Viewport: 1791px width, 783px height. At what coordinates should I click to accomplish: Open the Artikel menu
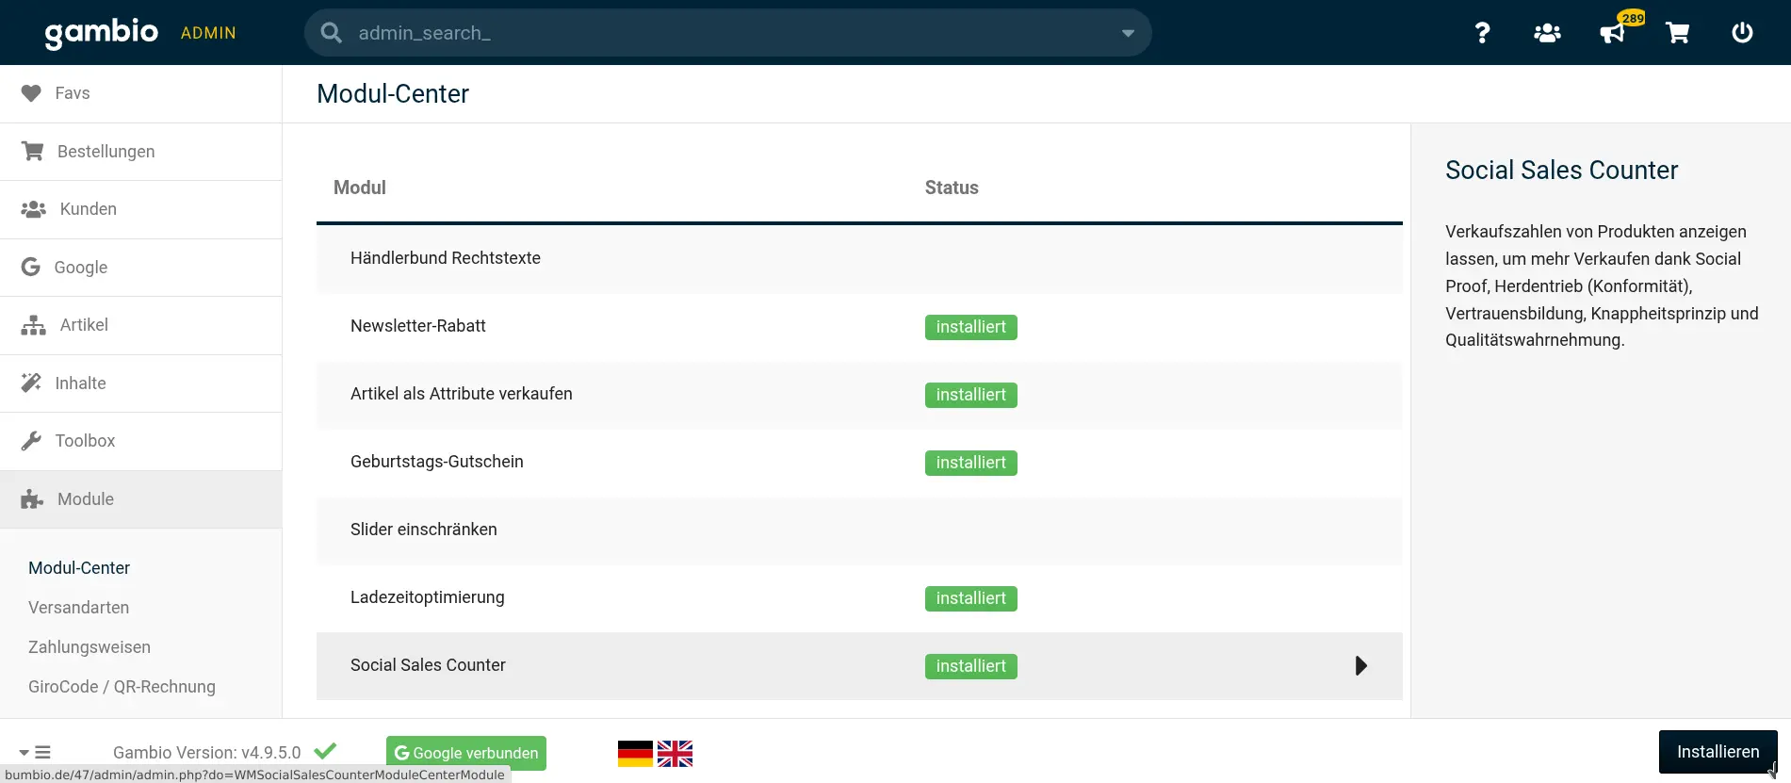point(141,325)
